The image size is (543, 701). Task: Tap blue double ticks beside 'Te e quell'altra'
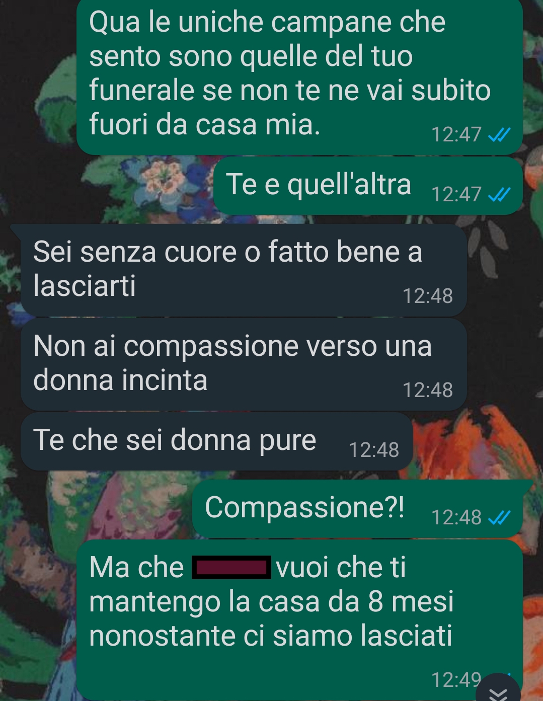[x=500, y=194]
